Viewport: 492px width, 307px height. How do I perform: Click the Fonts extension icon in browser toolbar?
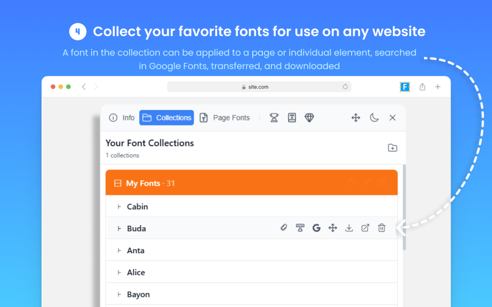(405, 87)
